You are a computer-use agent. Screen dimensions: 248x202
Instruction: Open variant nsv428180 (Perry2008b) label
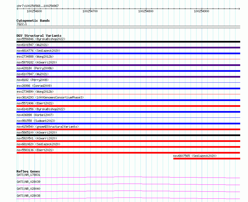click(35, 68)
